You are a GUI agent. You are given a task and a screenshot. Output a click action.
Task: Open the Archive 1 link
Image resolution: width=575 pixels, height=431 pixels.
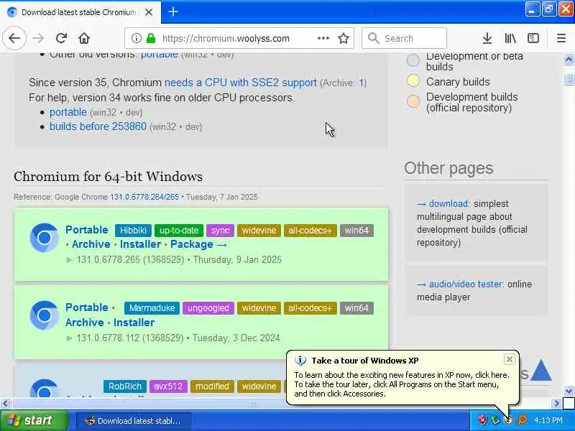[x=362, y=83]
